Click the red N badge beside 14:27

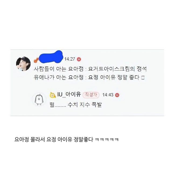click(79, 59)
